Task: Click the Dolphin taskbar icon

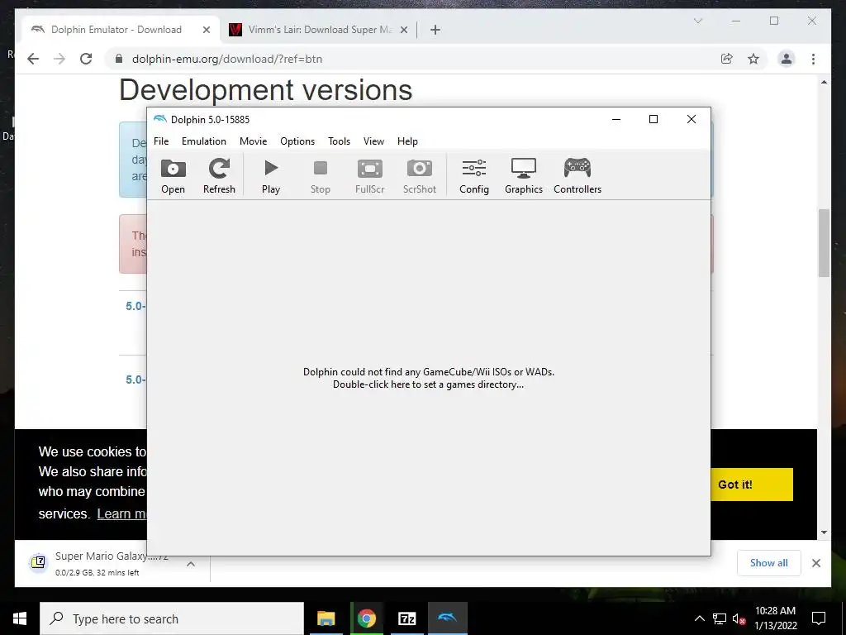Action: click(447, 618)
